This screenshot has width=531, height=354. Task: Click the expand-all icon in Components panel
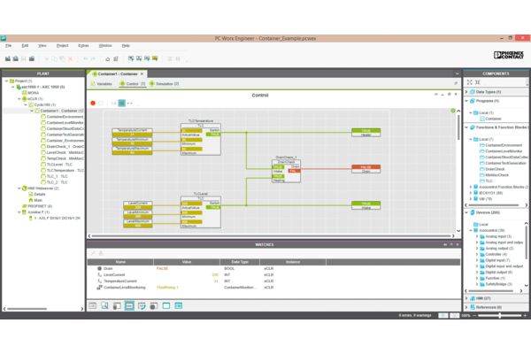tap(469, 82)
